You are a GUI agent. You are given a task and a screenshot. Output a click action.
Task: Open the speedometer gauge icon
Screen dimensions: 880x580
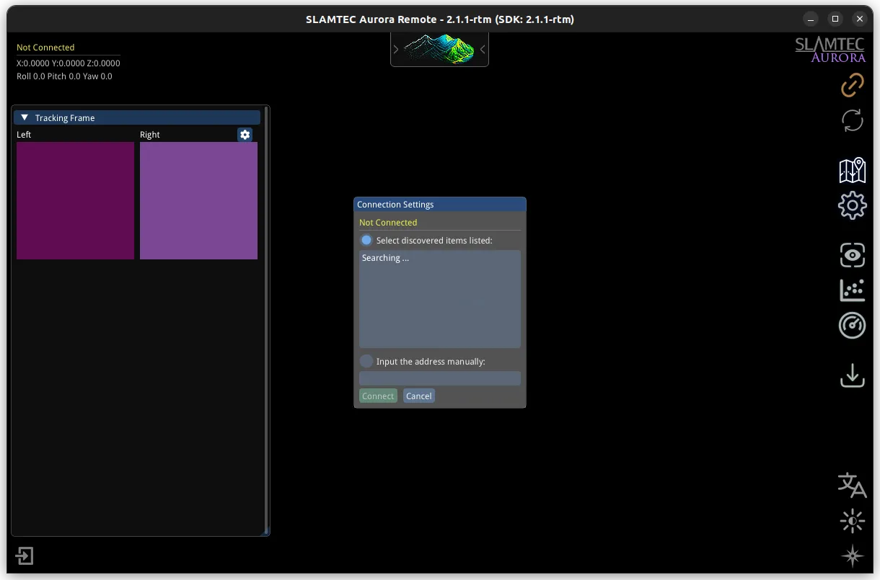click(x=853, y=326)
